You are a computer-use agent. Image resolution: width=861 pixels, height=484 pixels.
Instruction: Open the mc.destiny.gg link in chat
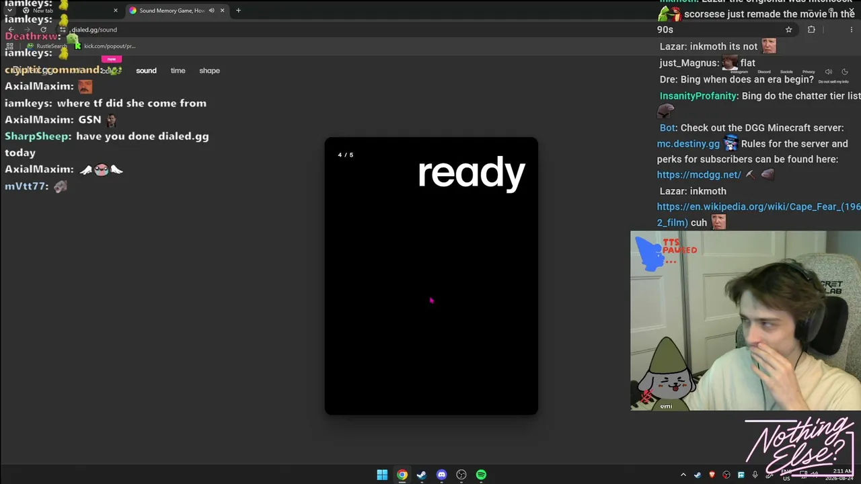pyautogui.click(x=688, y=143)
